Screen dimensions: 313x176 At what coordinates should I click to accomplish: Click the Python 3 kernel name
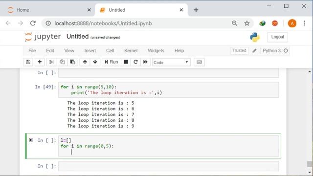[x=272, y=51]
